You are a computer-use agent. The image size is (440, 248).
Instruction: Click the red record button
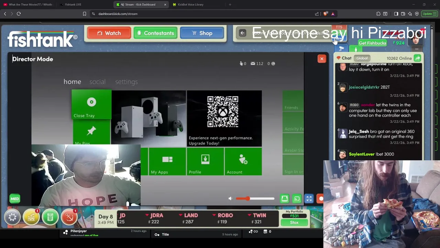[321, 199]
